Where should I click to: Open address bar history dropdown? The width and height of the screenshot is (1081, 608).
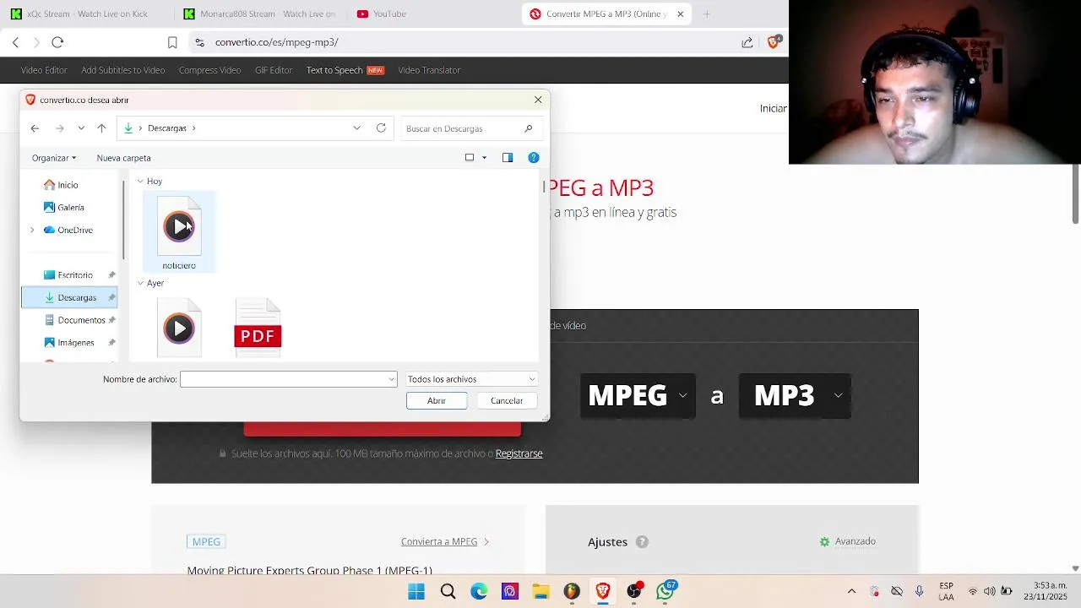(x=357, y=128)
